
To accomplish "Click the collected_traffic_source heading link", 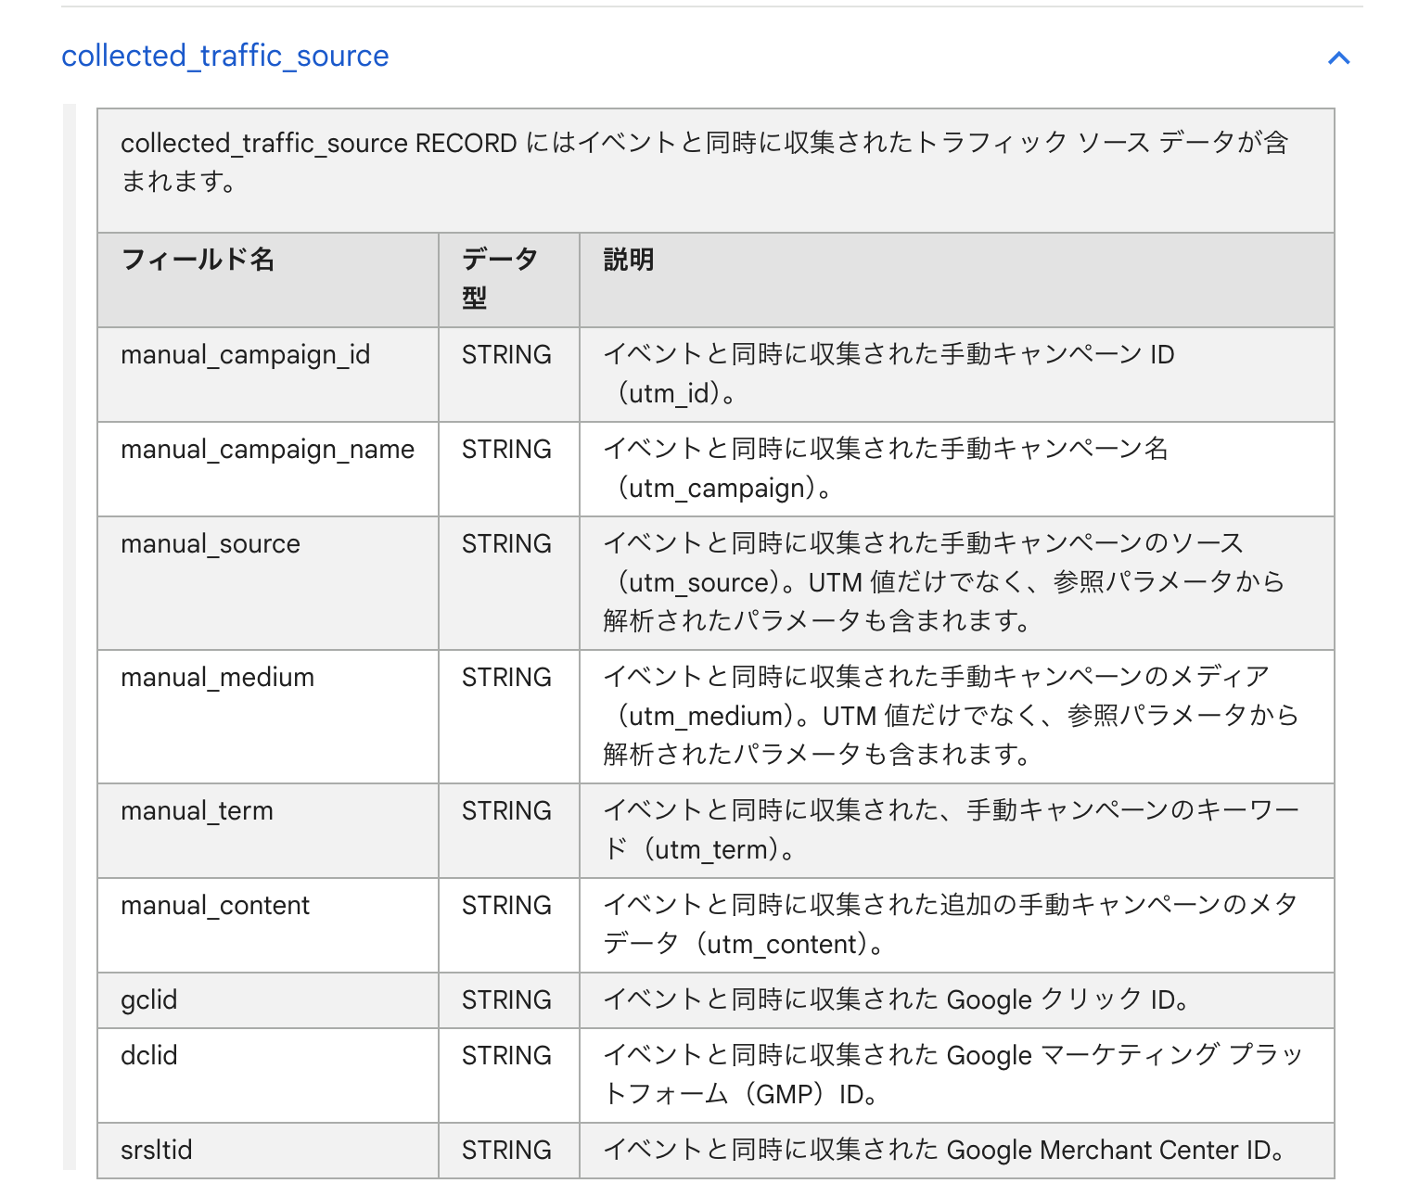I will [224, 56].
